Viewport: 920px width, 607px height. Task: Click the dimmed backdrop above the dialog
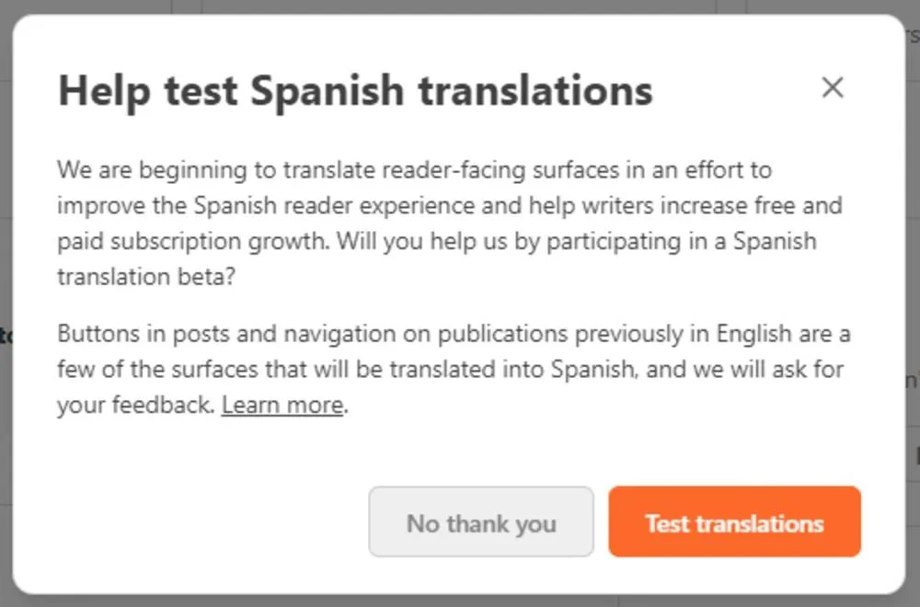click(x=460, y=6)
